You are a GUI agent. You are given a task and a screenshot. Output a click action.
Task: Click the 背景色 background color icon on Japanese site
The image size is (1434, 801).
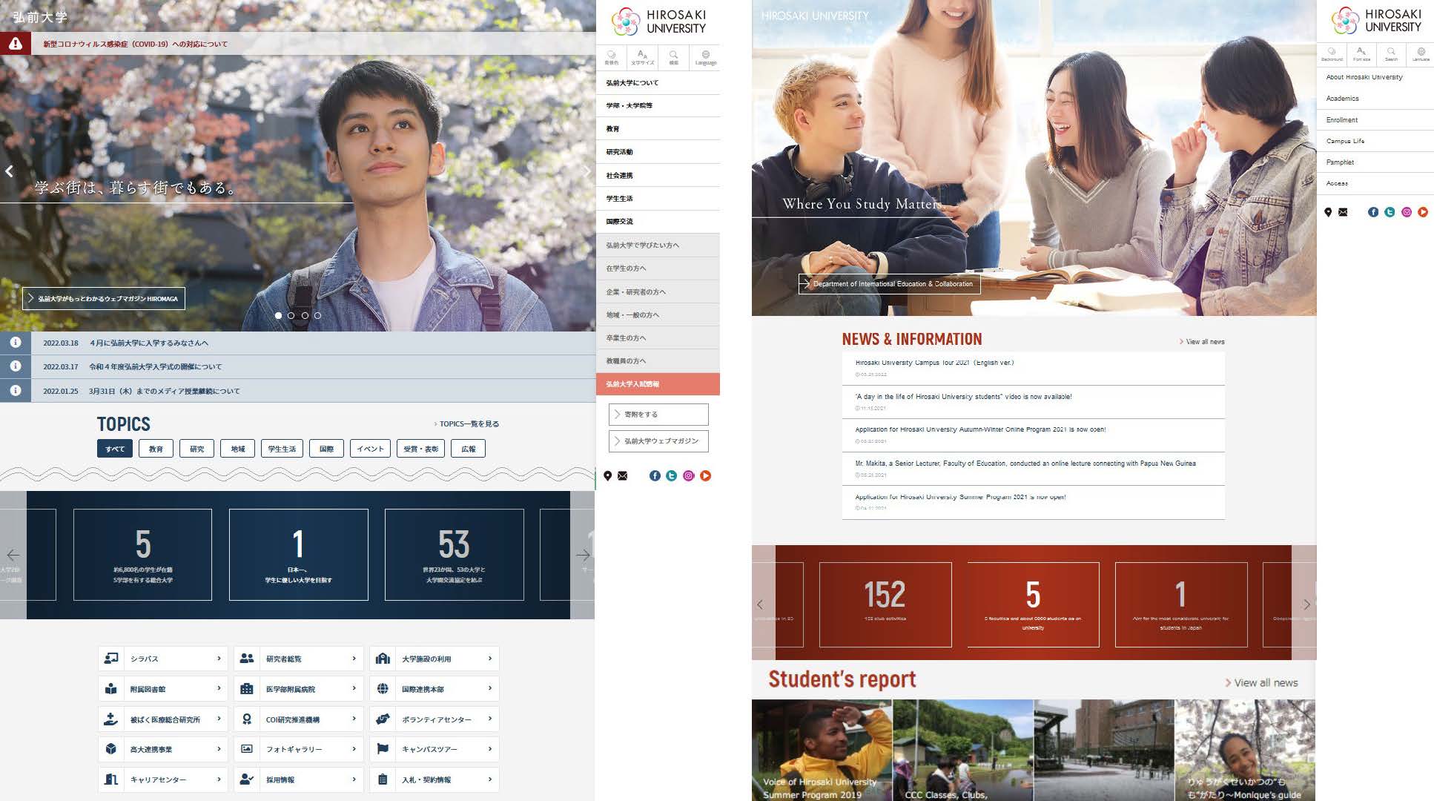click(612, 57)
